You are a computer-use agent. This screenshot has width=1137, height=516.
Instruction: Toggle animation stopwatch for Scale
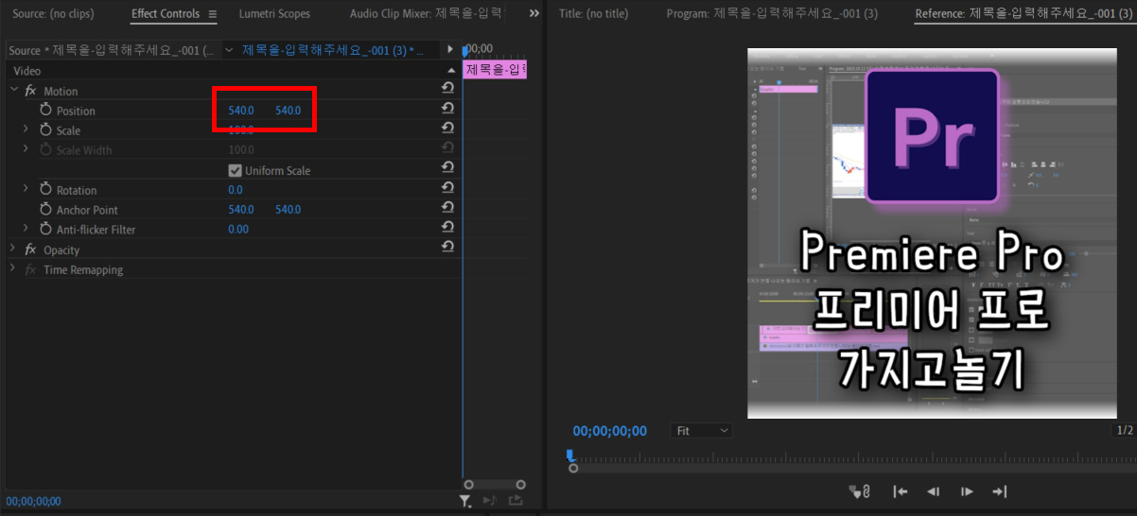point(45,130)
